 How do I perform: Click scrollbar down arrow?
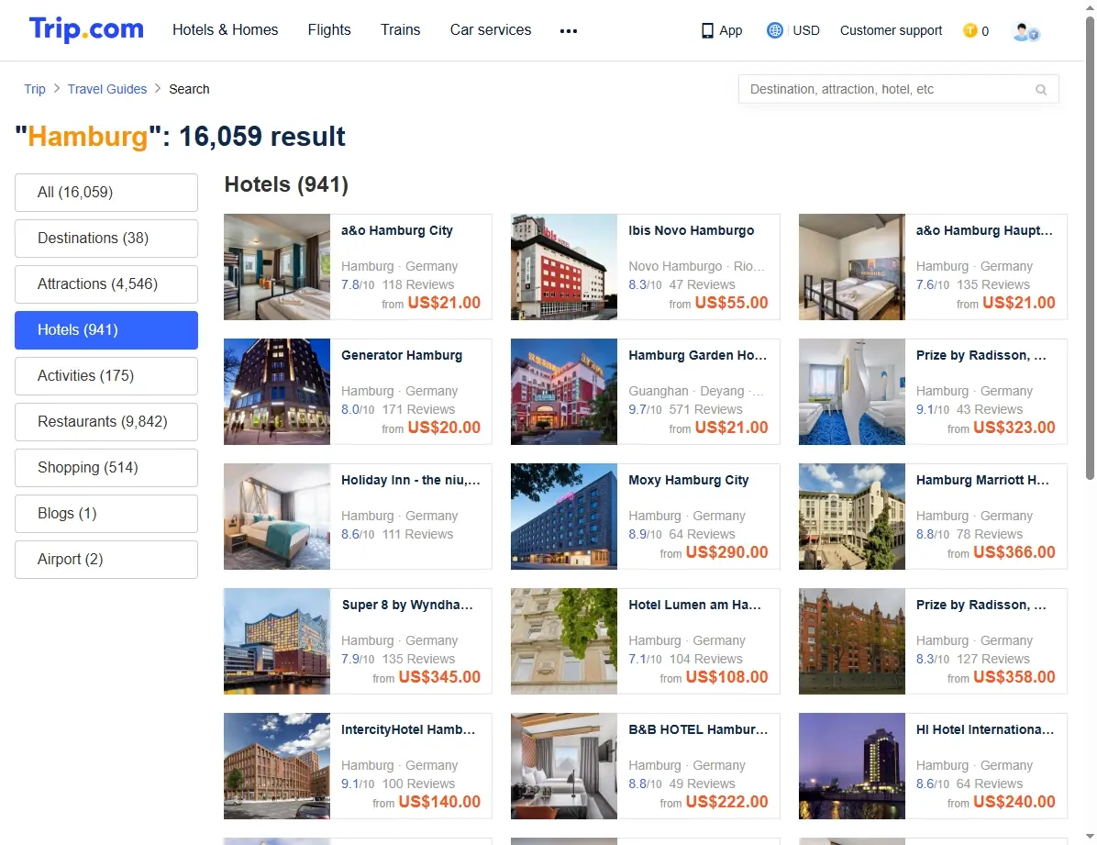click(1090, 837)
